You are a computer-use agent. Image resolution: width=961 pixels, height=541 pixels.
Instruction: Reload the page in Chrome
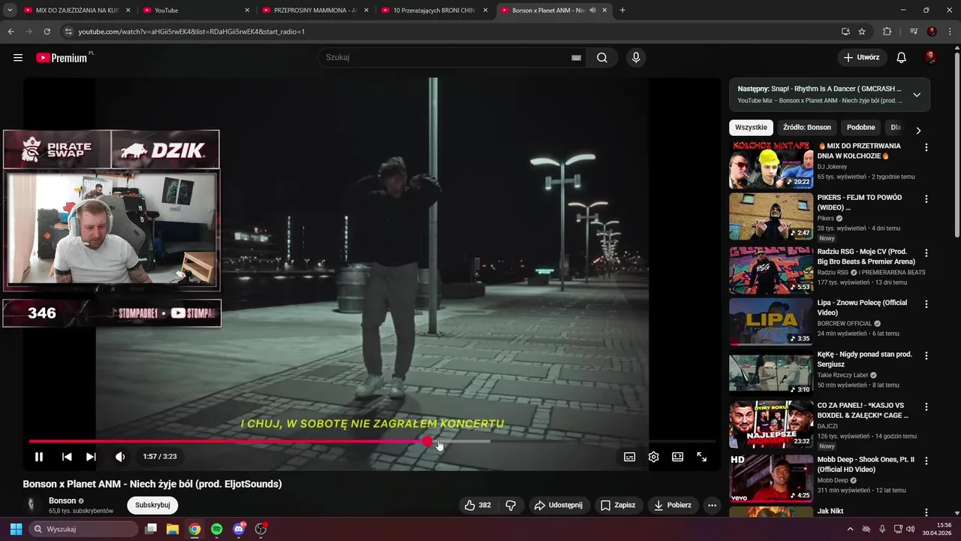(47, 32)
